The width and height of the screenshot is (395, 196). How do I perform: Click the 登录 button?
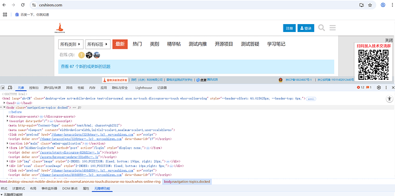pos(306,28)
